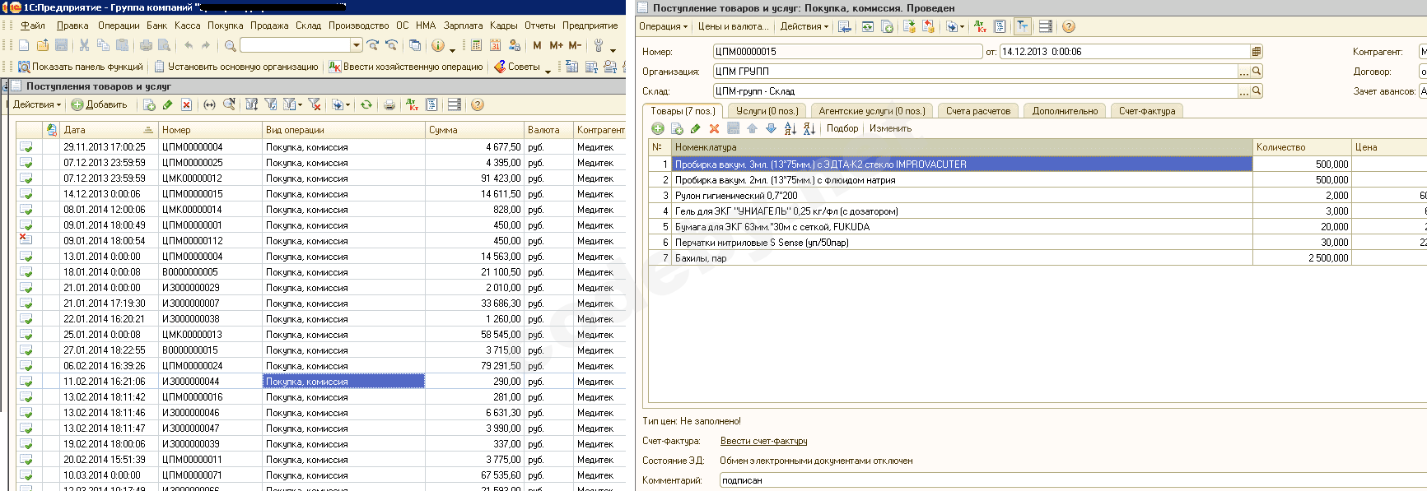Click the Подбор button above goods table
This screenshot has height=491, width=1427.
point(842,128)
